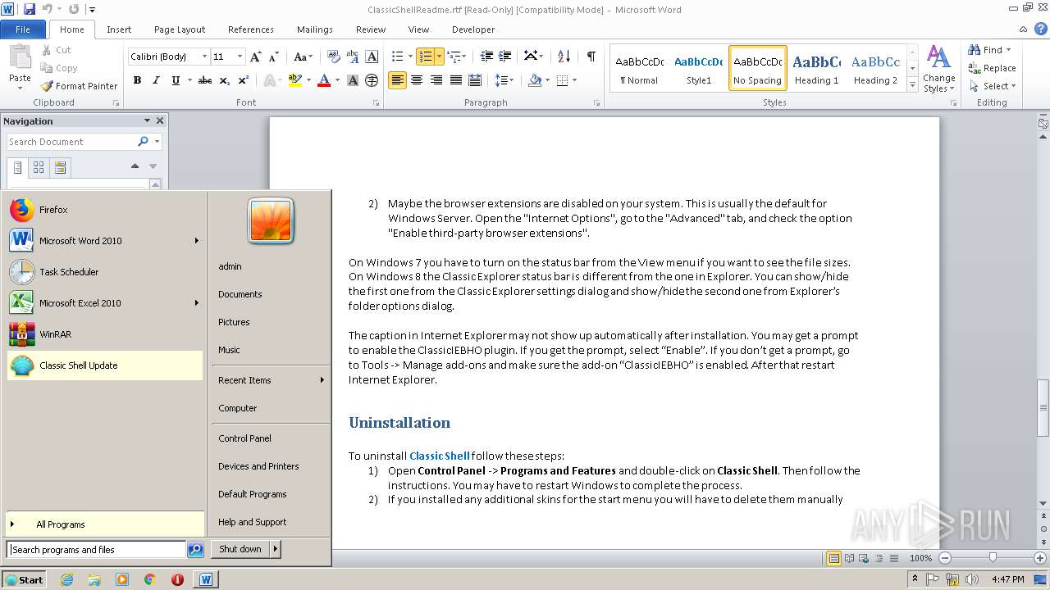This screenshot has height=590, width=1050.
Task: Decrease the paragraph indent
Action: [x=487, y=57]
